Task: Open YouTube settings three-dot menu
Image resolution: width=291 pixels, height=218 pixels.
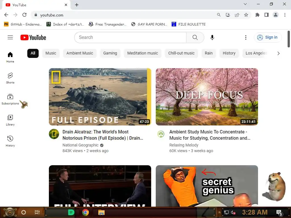Action: (246, 37)
